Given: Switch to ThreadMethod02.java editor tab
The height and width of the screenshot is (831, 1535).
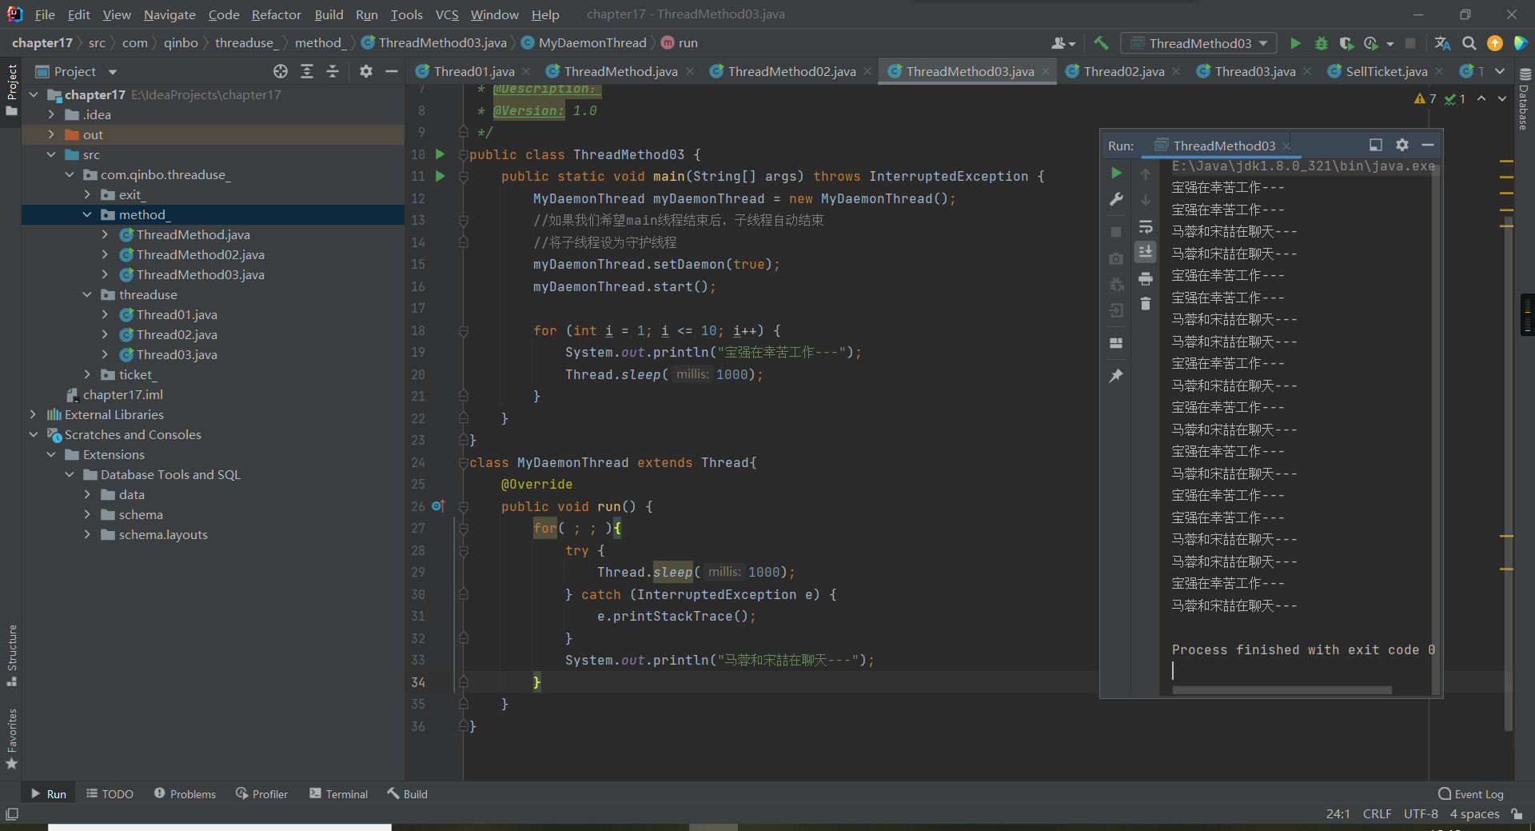Looking at the screenshot, I should pos(790,71).
